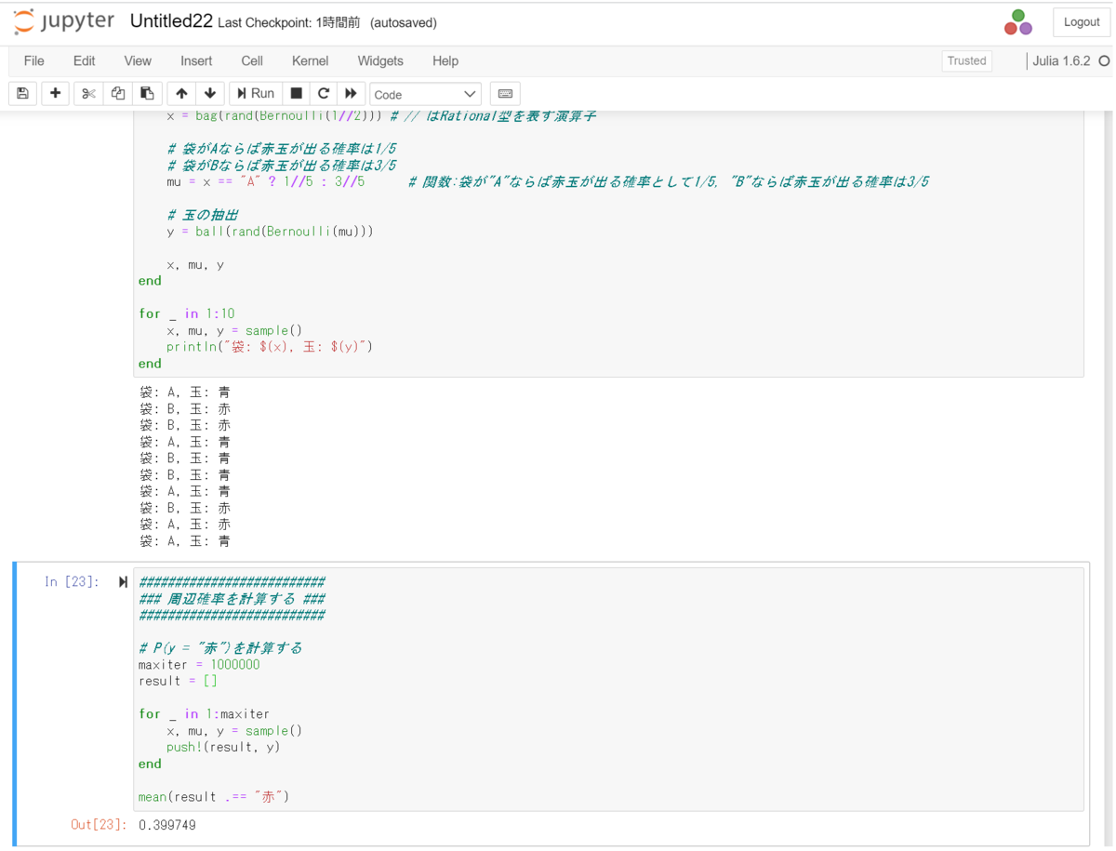
Task: Move selected cell down arrow
Action: pyautogui.click(x=210, y=94)
